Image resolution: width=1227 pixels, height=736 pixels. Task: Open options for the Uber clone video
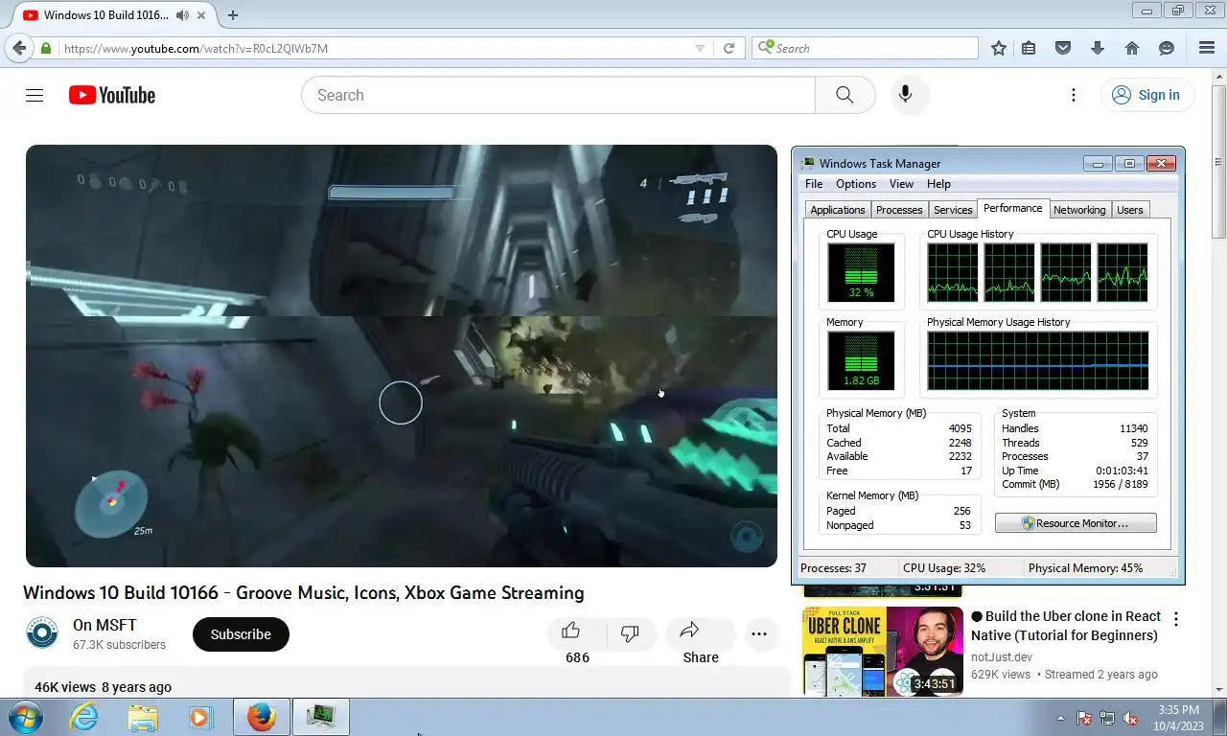[x=1176, y=619]
